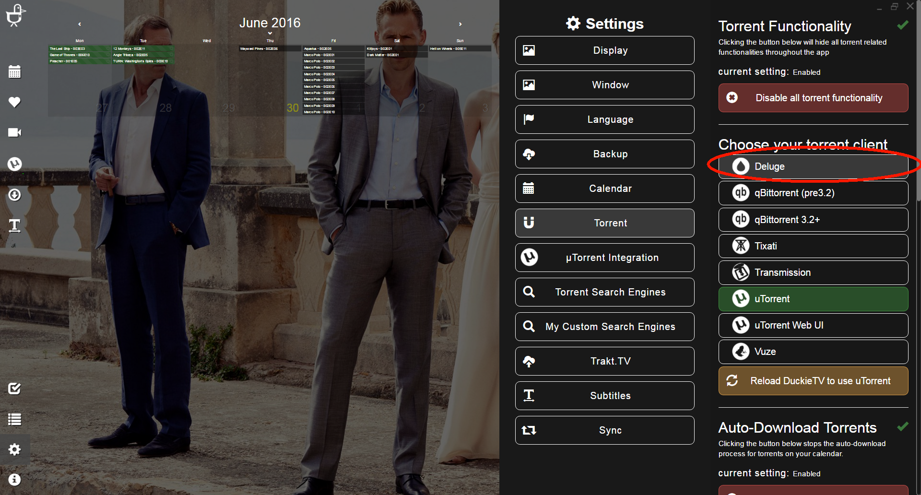Open Marco Polo - S02E02 calendar entry

point(333,61)
